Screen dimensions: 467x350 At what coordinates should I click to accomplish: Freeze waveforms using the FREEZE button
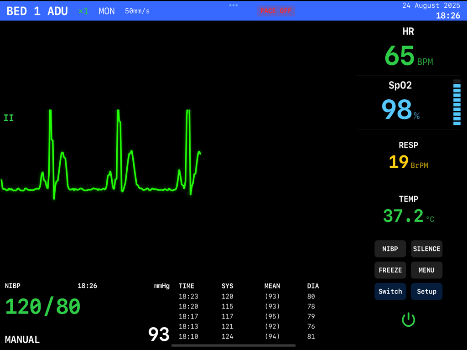[x=390, y=270]
